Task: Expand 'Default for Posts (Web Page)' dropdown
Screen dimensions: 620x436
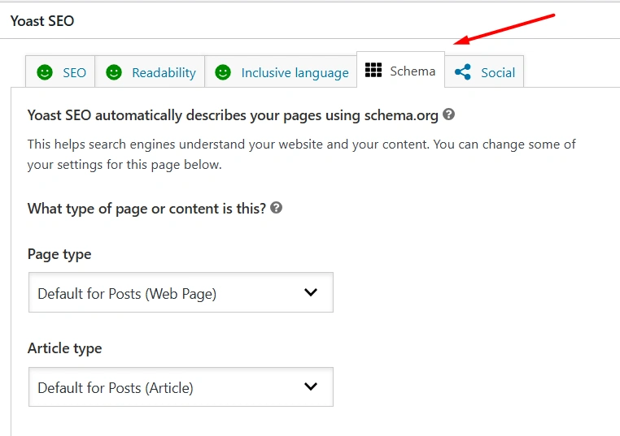Action: point(181,293)
